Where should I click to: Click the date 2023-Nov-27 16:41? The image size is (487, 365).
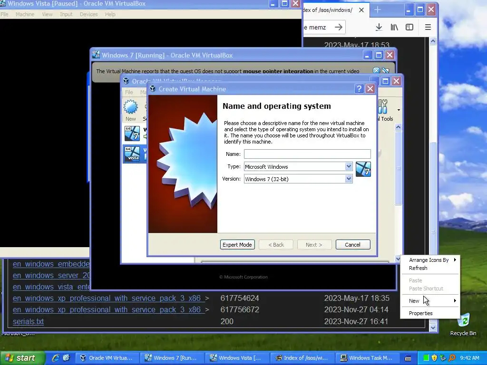pos(356,321)
